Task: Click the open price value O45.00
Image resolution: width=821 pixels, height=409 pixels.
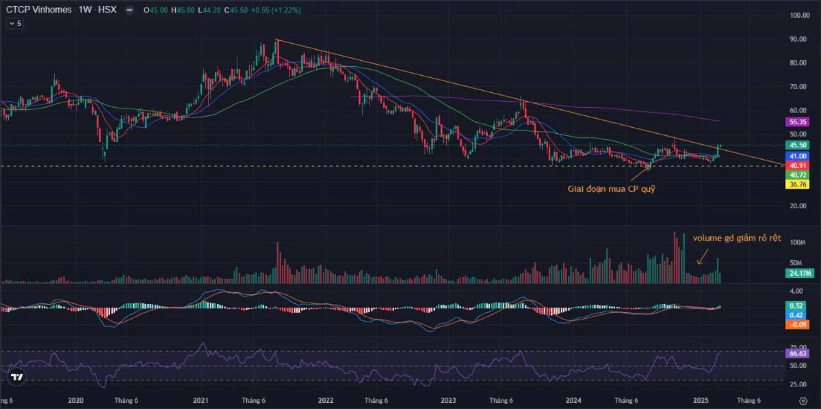Action: 155,10
